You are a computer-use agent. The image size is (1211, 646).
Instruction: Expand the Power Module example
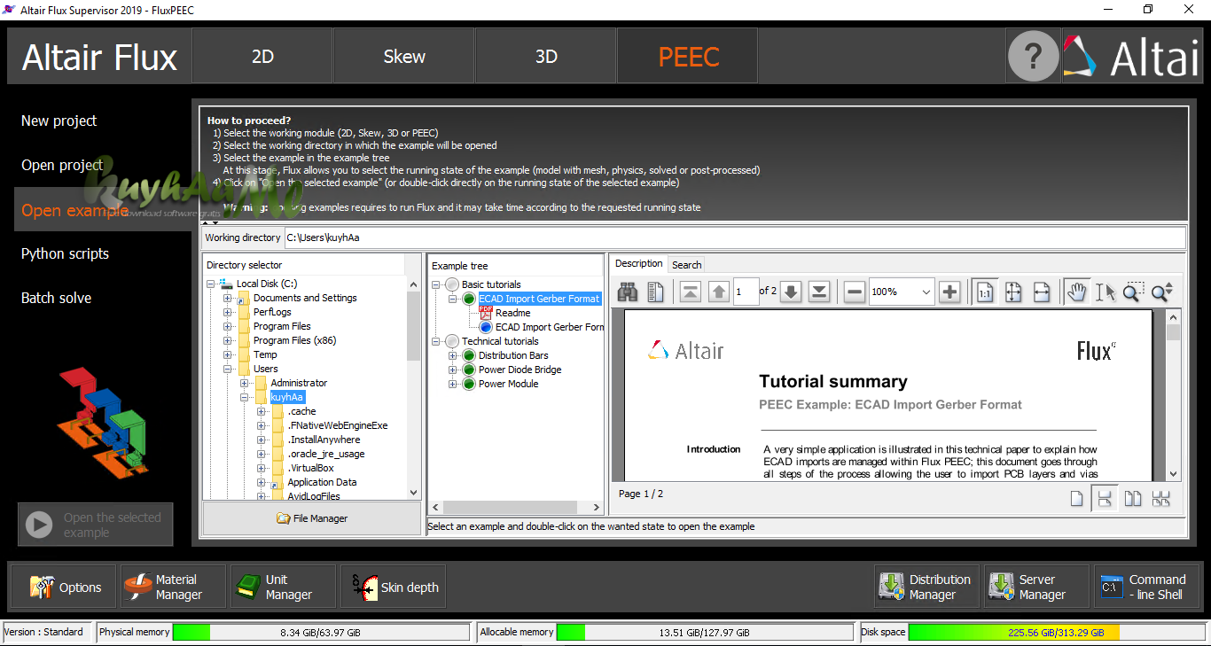pos(453,384)
